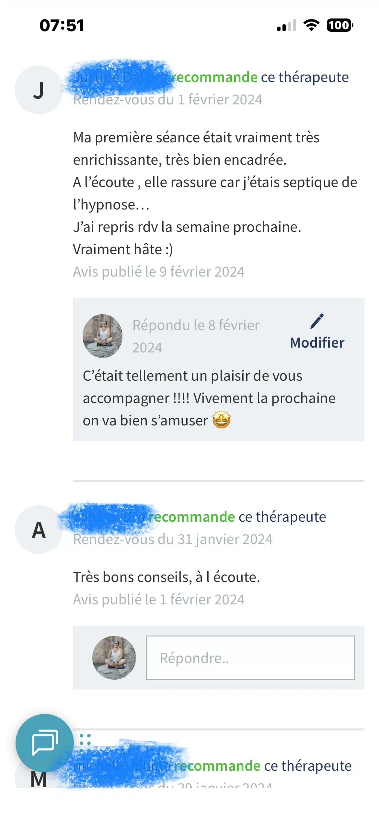Viewport: 379px width, 821px height.
Task: Tap the star-struck emoji in the reply
Action: pyautogui.click(x=222, y=420)
